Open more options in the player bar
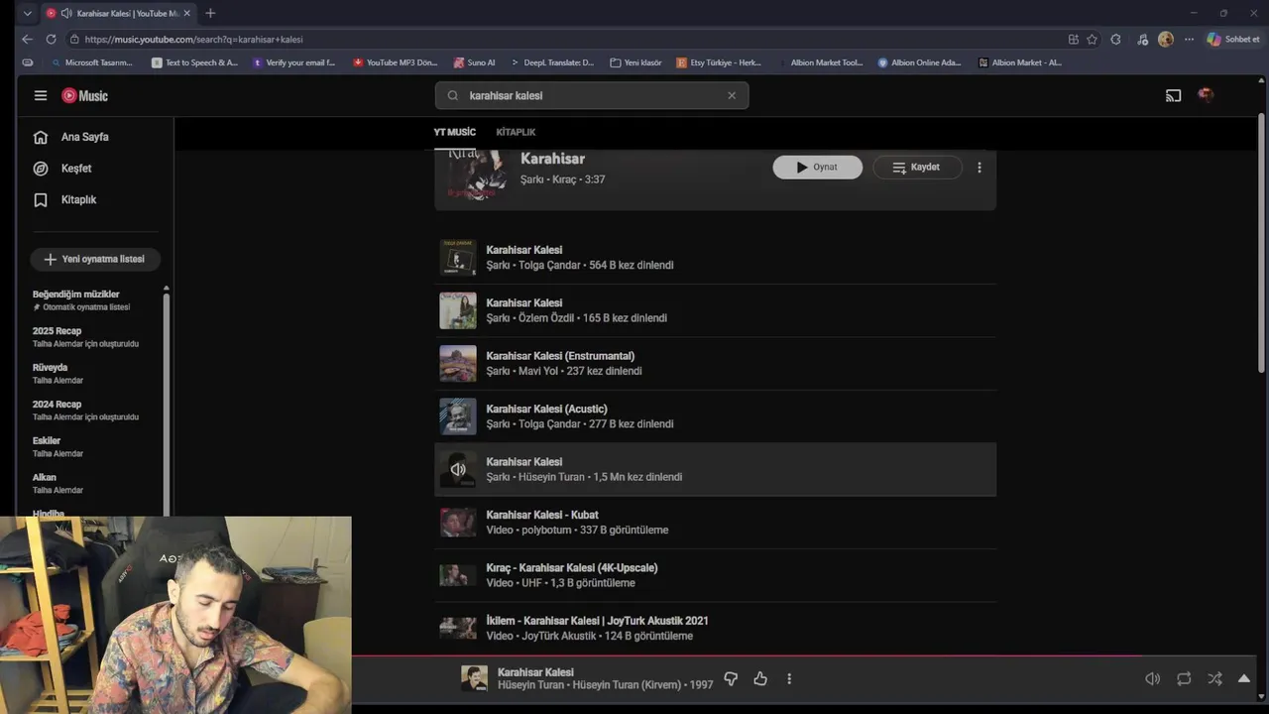The height and width of the screenshot is (714, 1269). pyautogui.click(x=789, y=679)
